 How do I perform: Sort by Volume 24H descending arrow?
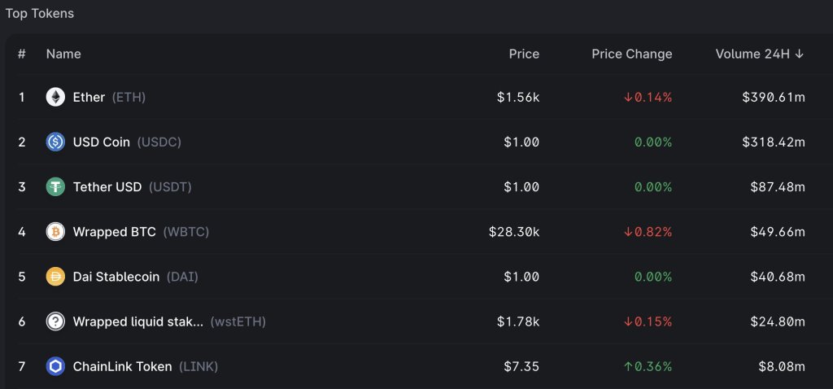pos(800,54)
